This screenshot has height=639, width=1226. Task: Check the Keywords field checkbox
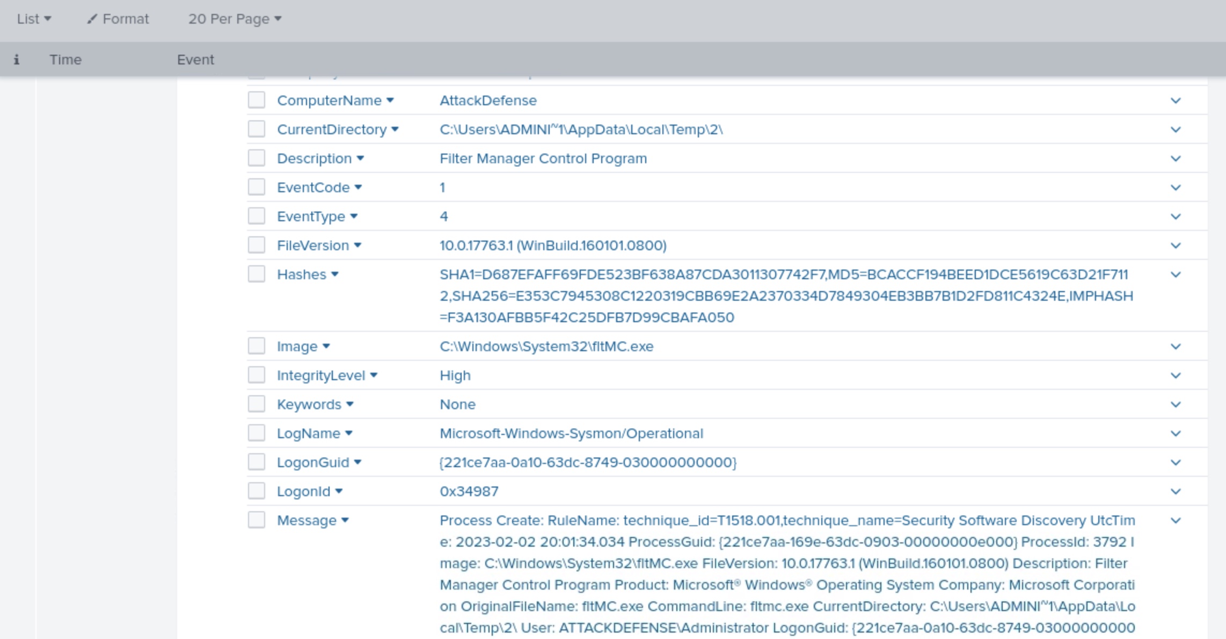pos(257,404)
